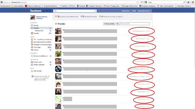The width and height of the screenshot is (195, 109).
Task: Click the bookmark star in the address bar
Action: point(137,2)
